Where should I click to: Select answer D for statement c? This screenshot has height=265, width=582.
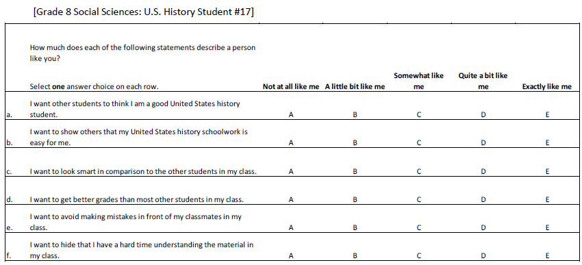coord(483,171)
